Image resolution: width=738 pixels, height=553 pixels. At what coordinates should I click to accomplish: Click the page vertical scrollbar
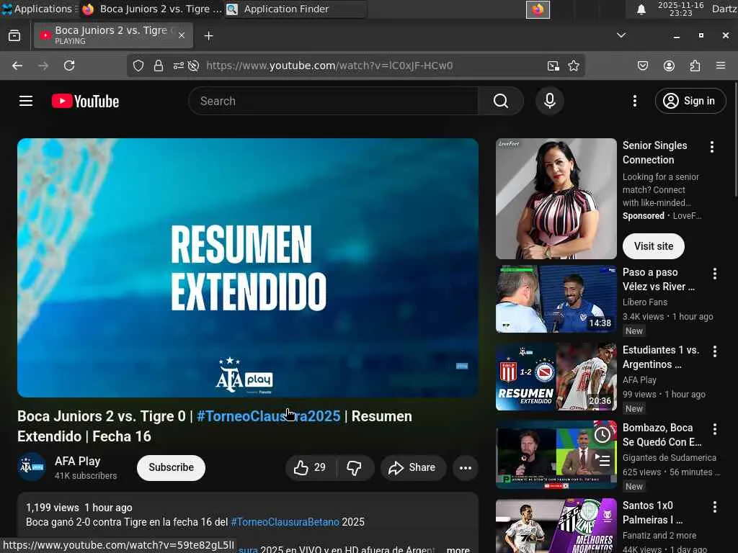[735, 140]
